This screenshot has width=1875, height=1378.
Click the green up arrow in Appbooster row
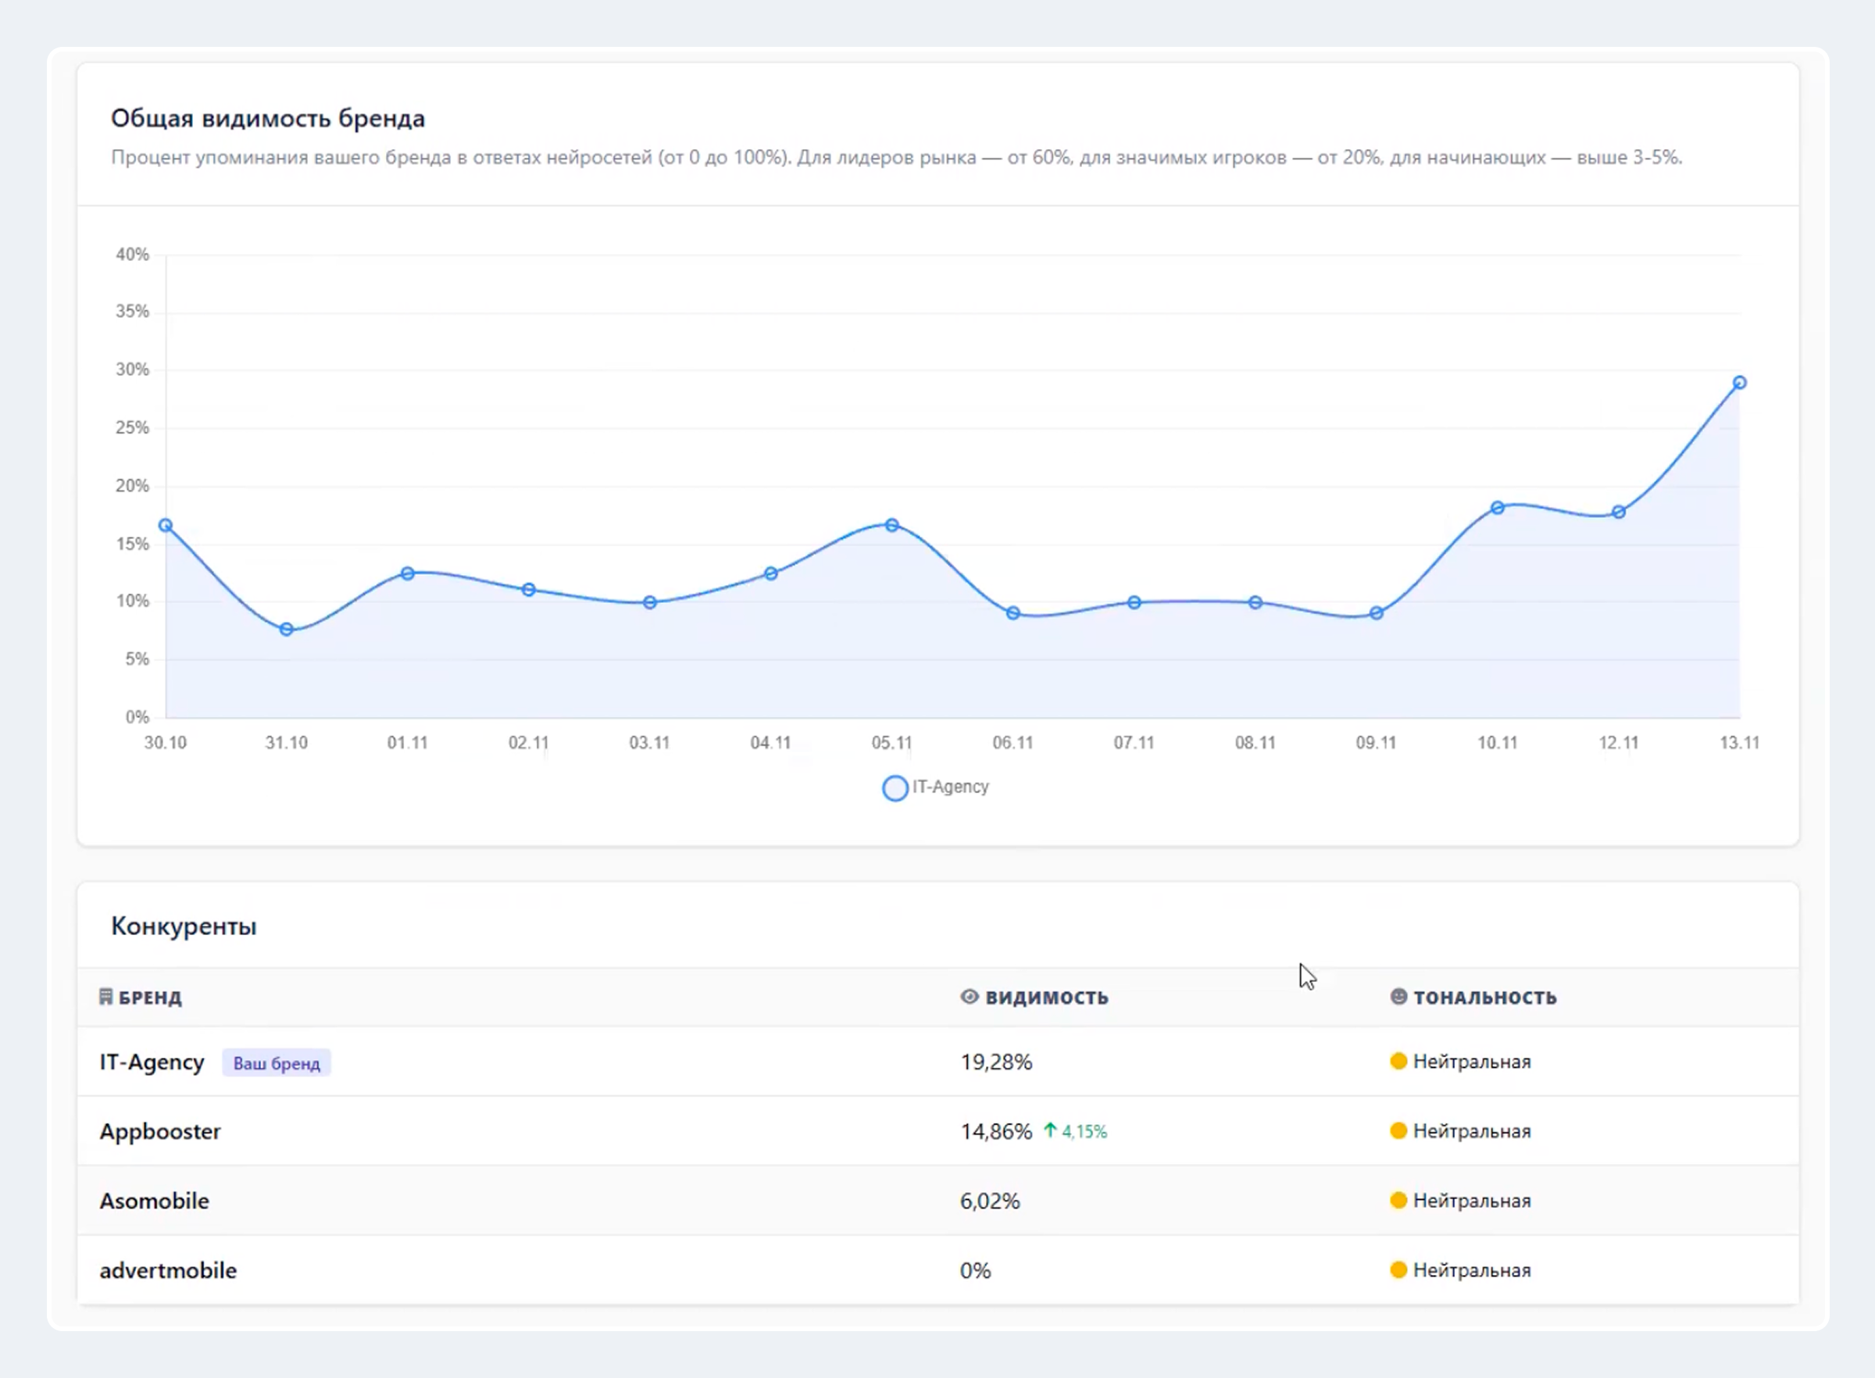(1050, 1130)
